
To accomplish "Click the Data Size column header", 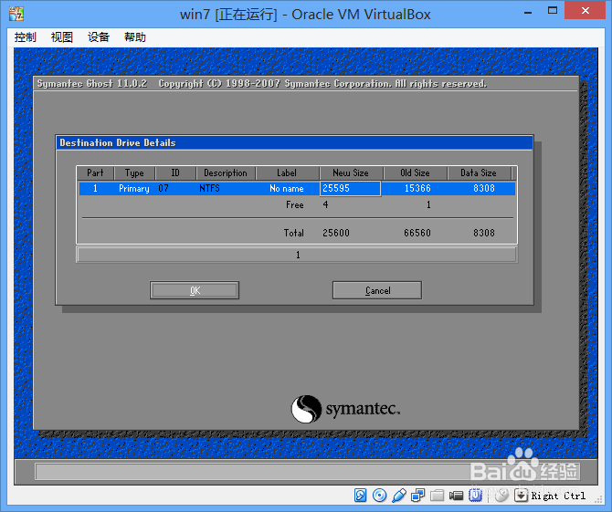I will (479, 172).
